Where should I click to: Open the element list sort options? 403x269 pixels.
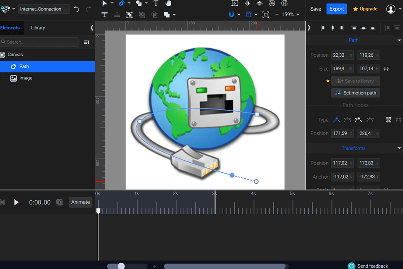point(86,42)
